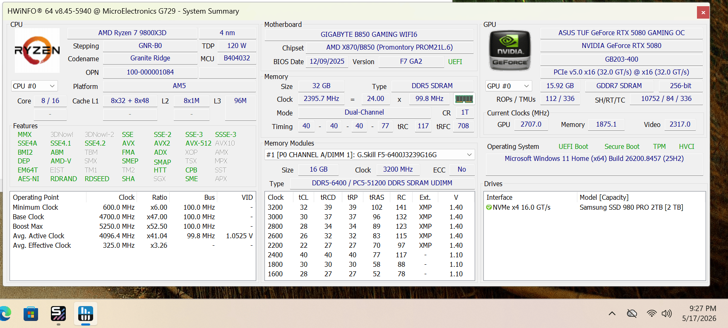The width and height of the screenshot is (728, 328).
Task: Show hidden tray icons chevron
Action: (x=612, y=314)
